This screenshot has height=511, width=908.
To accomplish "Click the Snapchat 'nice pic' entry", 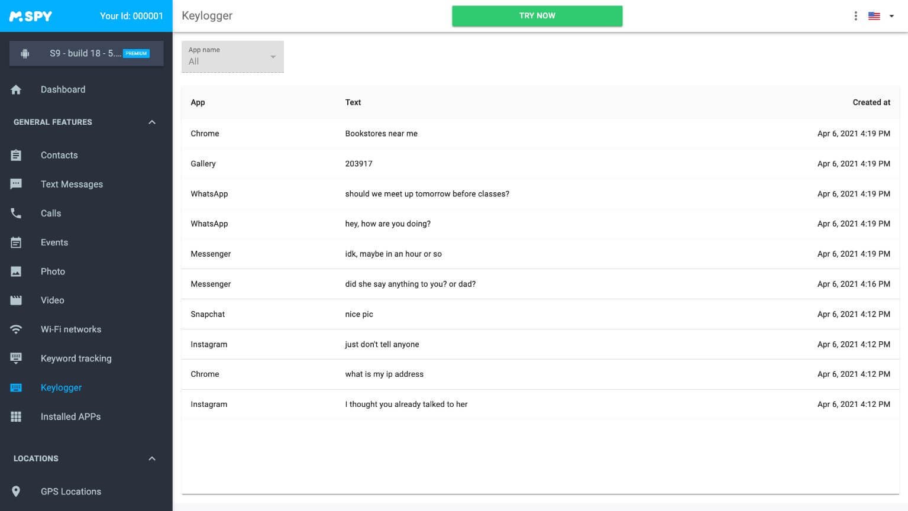I will pyautogui.click(x=540, y=314).
